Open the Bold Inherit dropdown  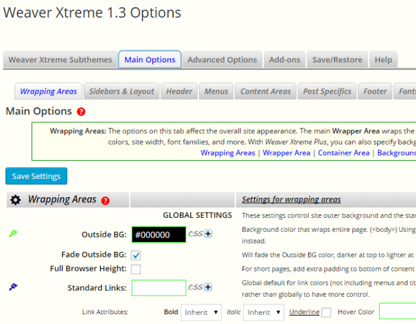point(201,312)
